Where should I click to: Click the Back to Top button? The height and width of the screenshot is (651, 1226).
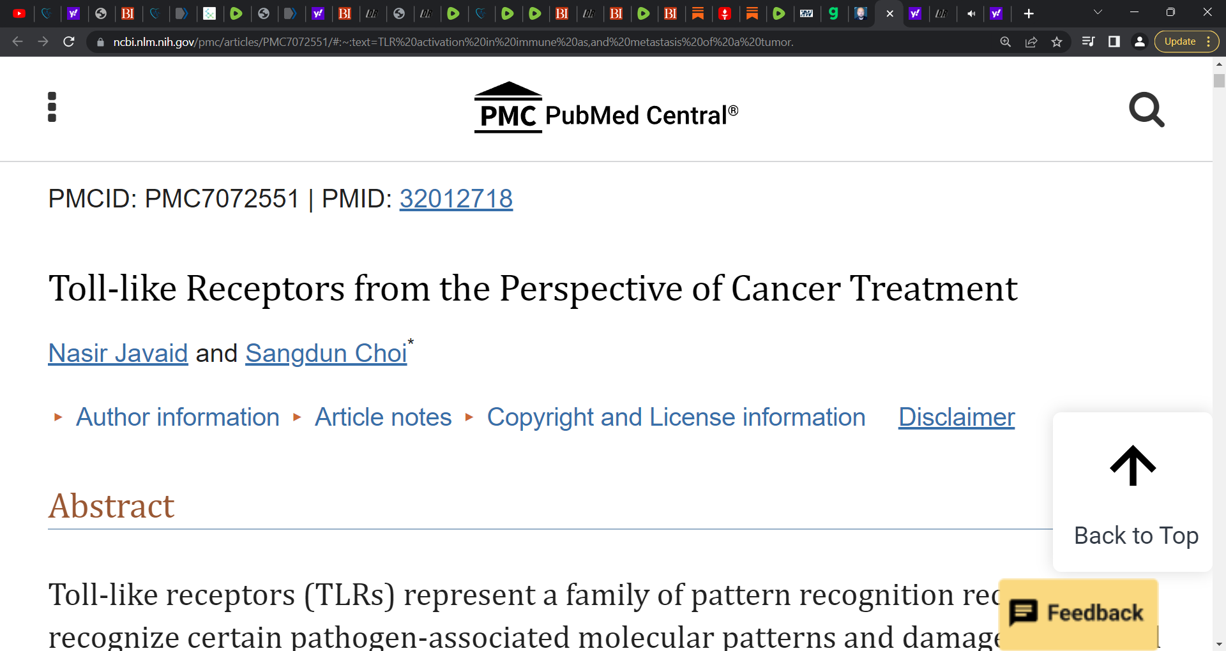(x=1133, y=492)
